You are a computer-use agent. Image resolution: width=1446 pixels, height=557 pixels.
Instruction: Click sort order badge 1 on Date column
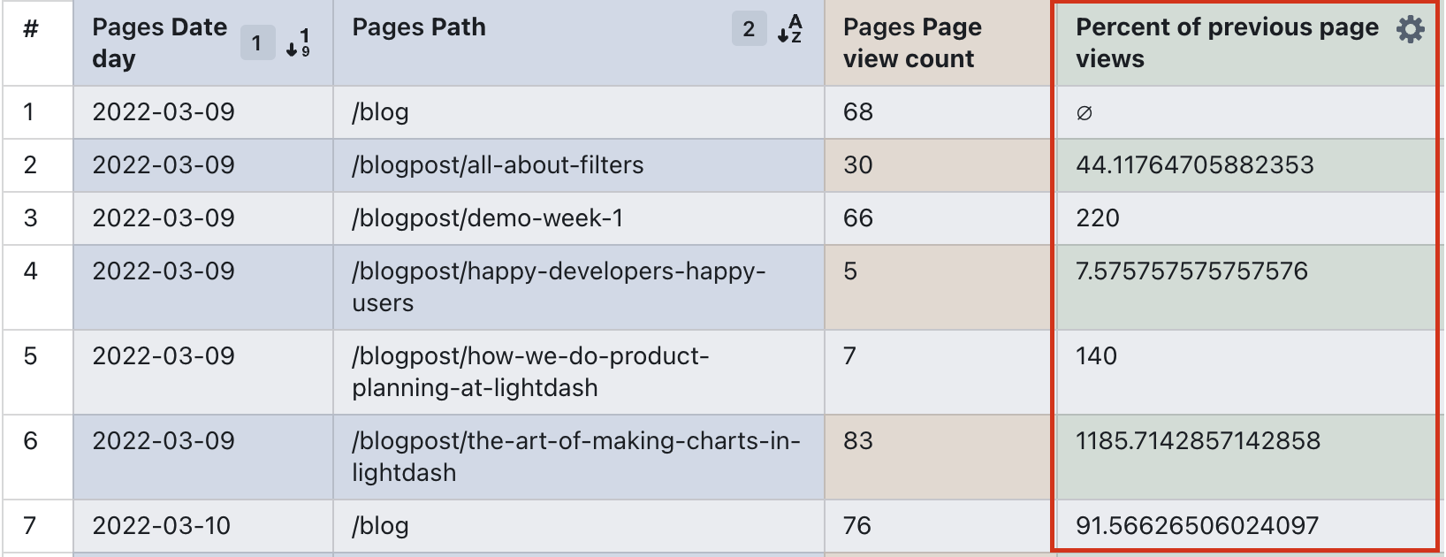tap(257, 42)
